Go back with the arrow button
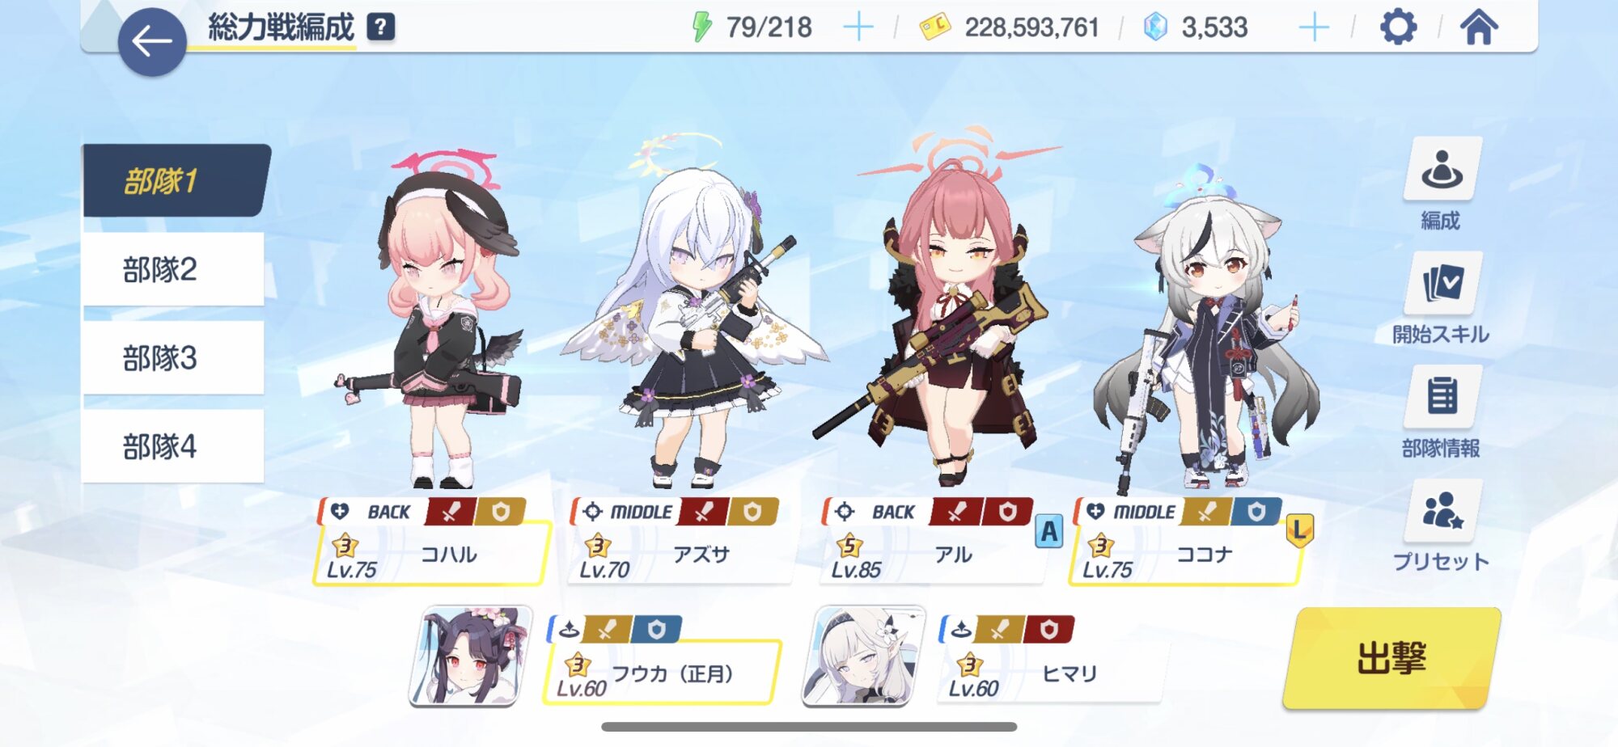Screen dimensions: 1618x747 point(152,42)
